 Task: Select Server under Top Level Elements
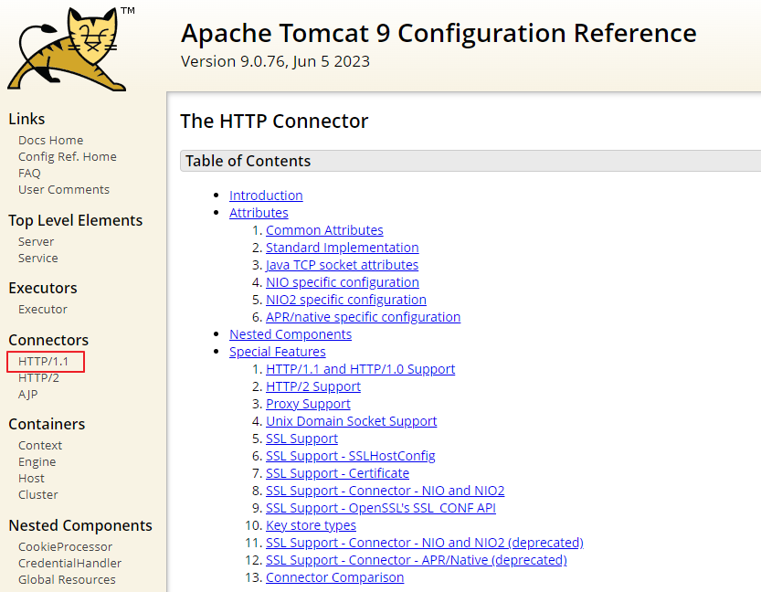tap(36, 242)
